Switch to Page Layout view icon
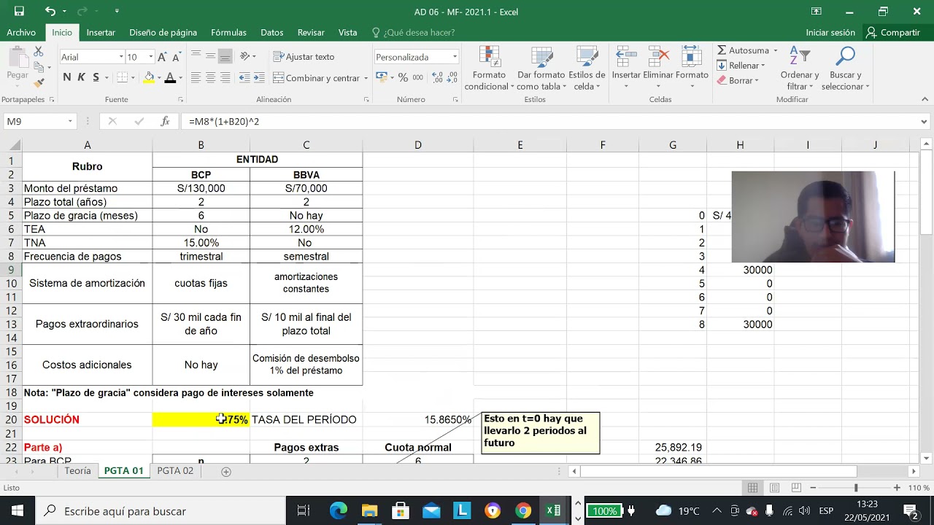934x525 pixels. pyautogui.click(x=774, y=488)
